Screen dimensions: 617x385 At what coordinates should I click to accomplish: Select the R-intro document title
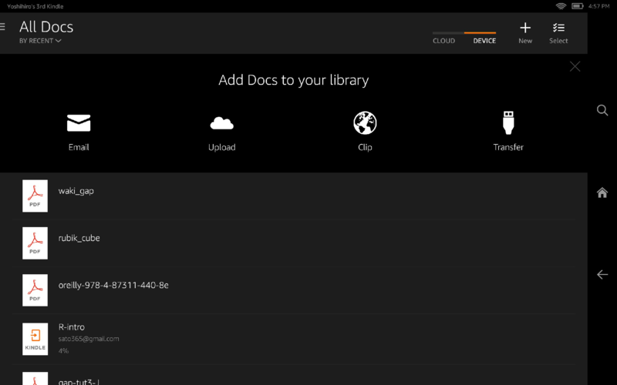[x=72, y=326]
